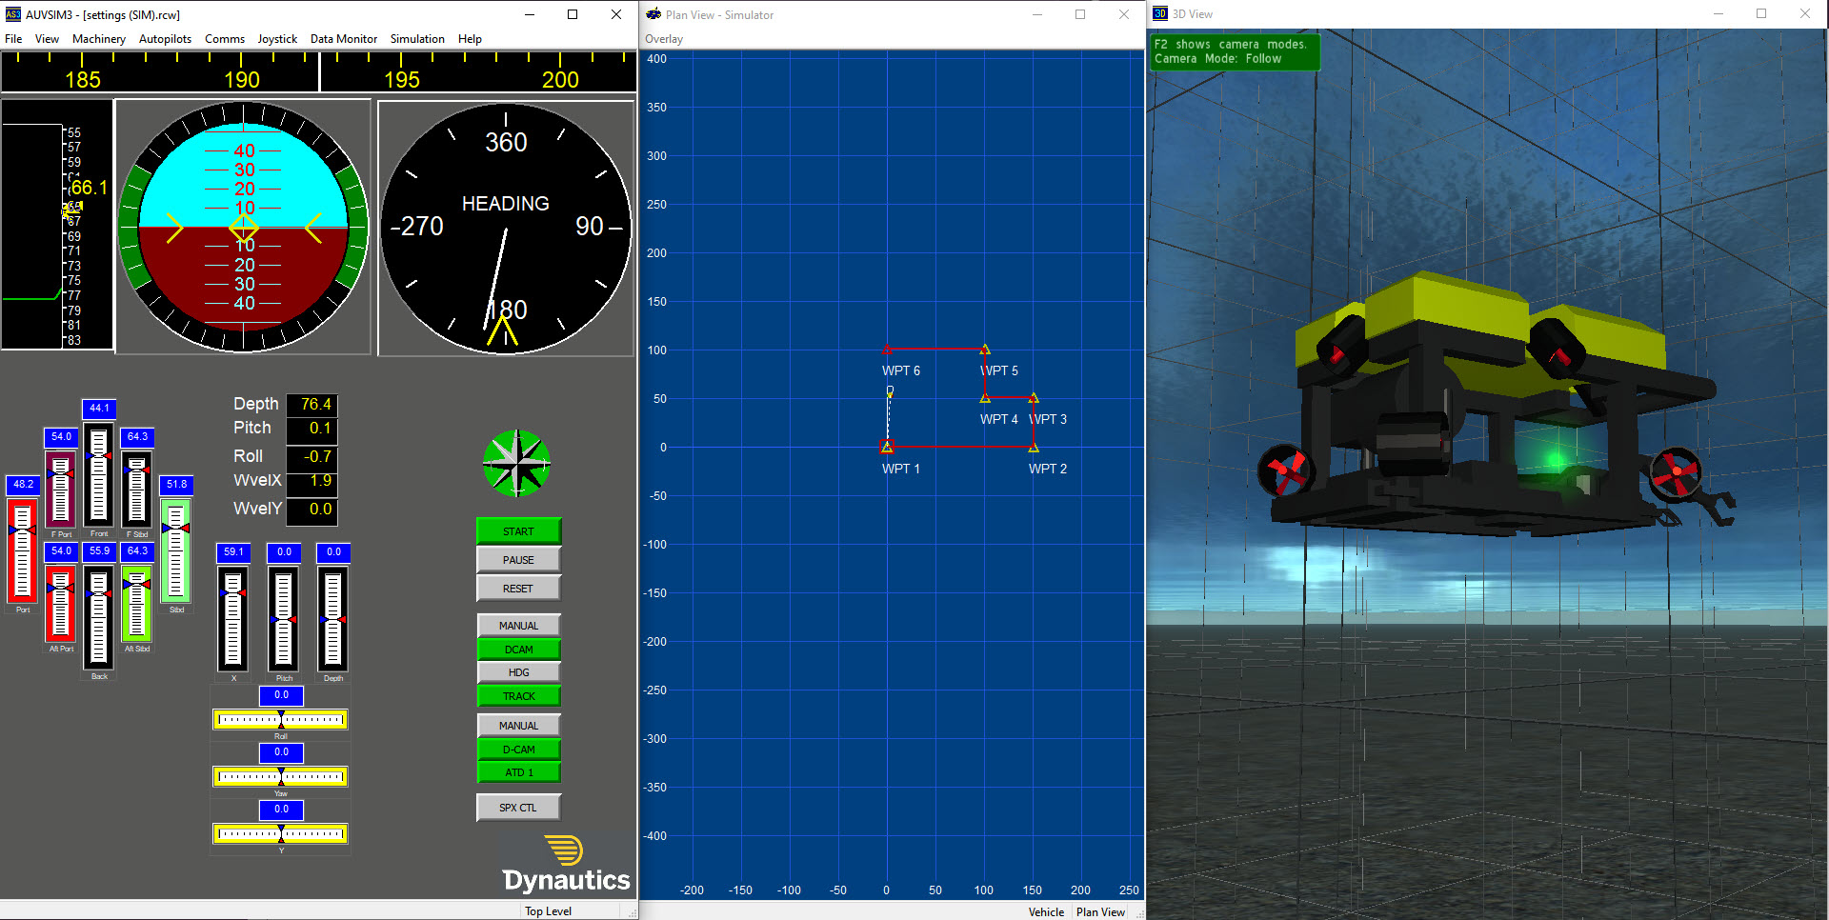Select the WPT 2 waypoint triangle
Image resolution: width=1829 pixels, height=920 pixels.
pos(1034,448)
